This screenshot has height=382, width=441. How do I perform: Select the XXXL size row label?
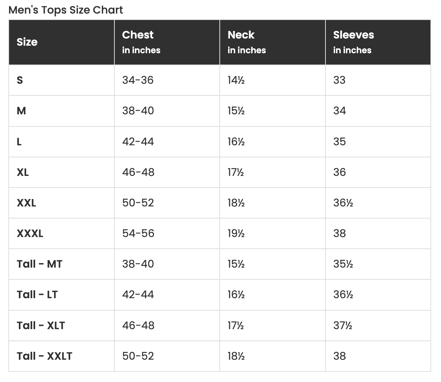pyautogui.click(x=30, y=234)
